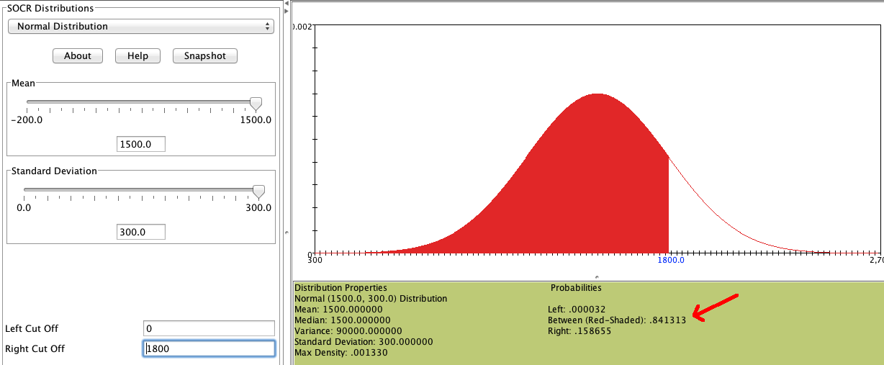Click the vertical split pane divider handle
Image resolution: width=884 pixels, height=365 pixels.
(x=287, y=232)
